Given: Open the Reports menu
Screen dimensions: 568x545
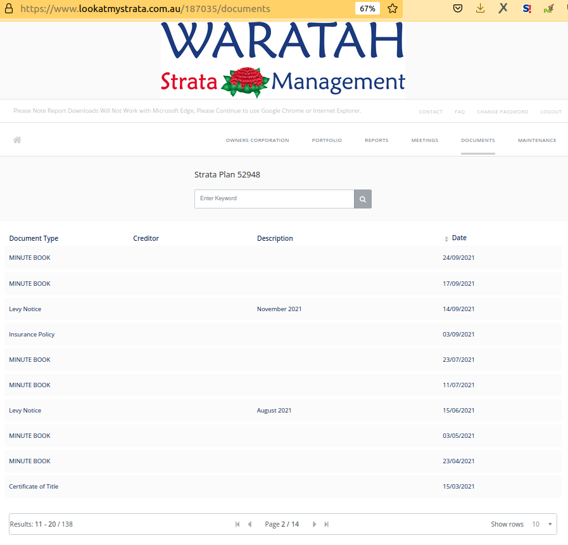Looking at the screenshot, I should [x=376, y=140].
